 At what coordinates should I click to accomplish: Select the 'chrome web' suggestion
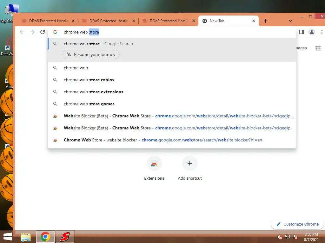[172, 68]
